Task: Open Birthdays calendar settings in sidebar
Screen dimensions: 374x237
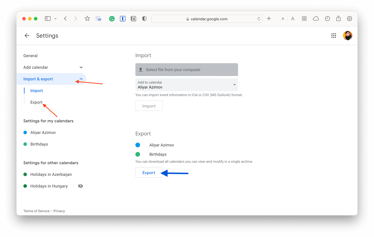Action: coord(39,144)
